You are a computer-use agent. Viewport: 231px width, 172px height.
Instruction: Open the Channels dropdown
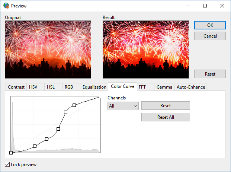[123, 106]
